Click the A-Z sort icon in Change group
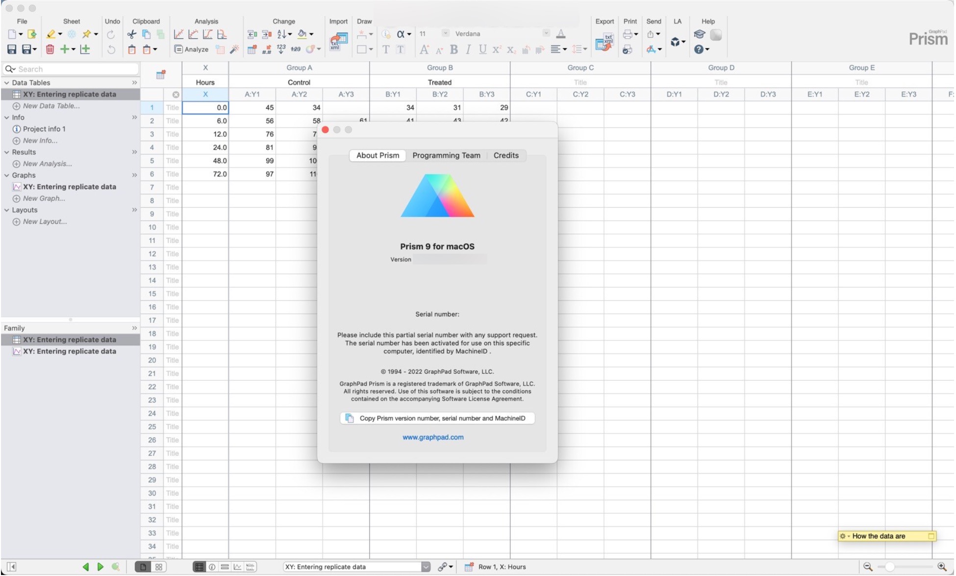This screenshot has width=956, height=576. (282, 34)
